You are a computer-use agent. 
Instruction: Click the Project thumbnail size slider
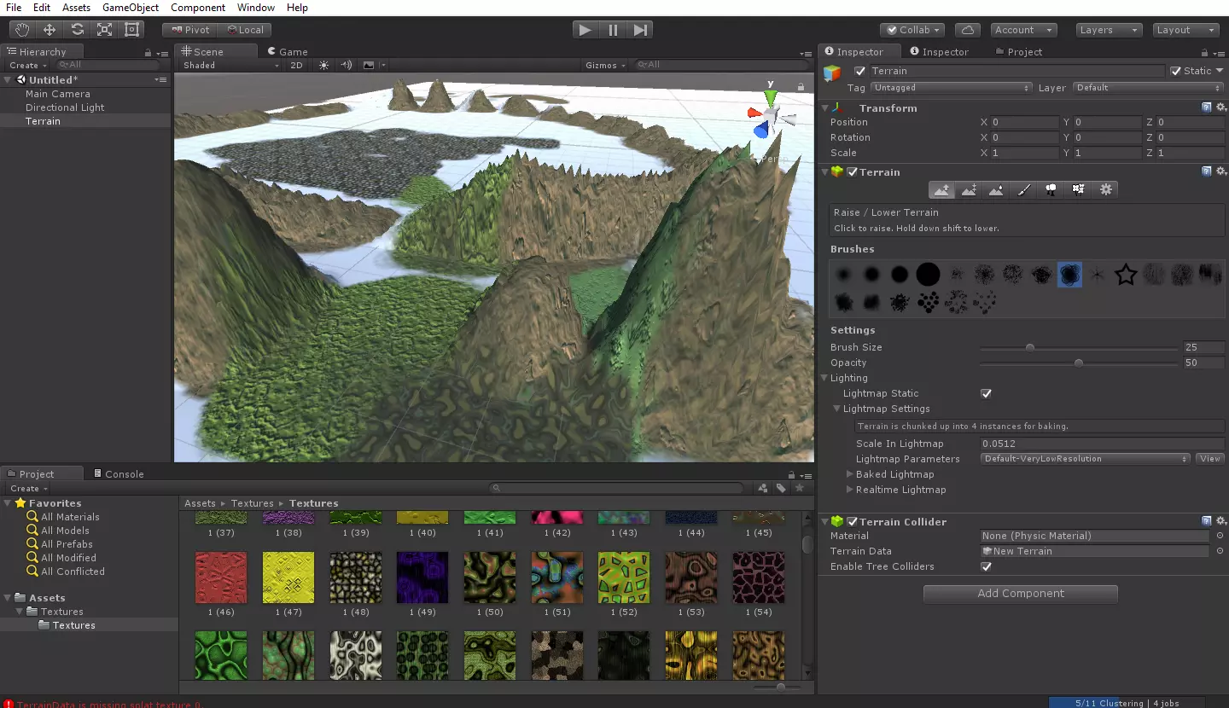pos(777,687)
